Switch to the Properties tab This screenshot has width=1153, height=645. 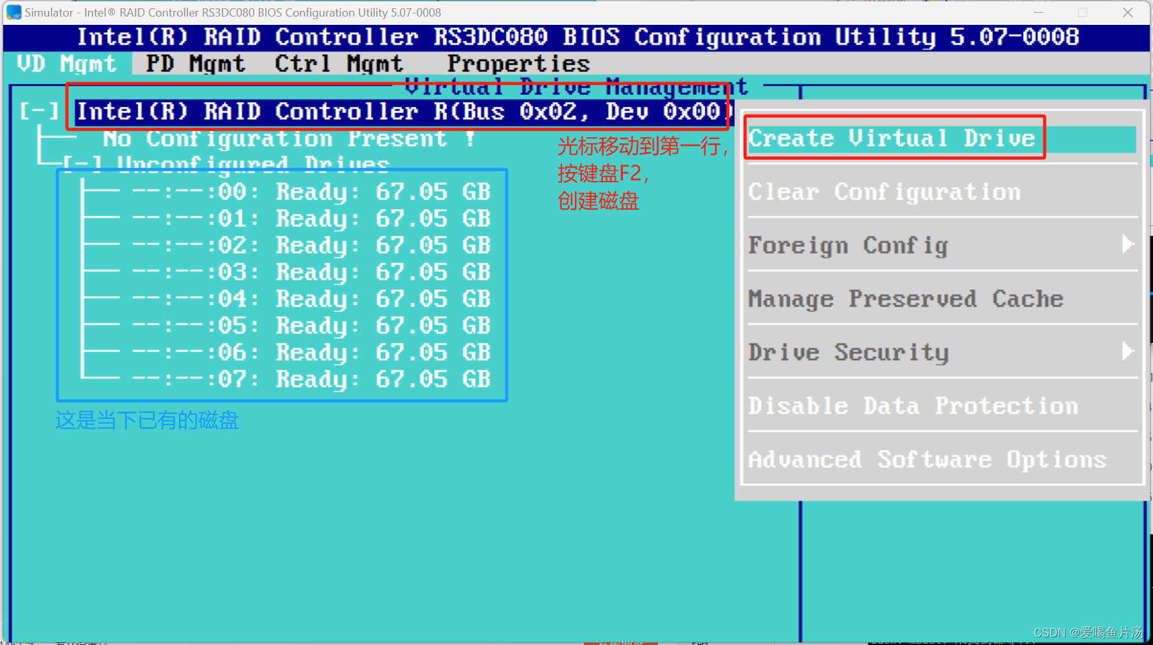(518, 64)
